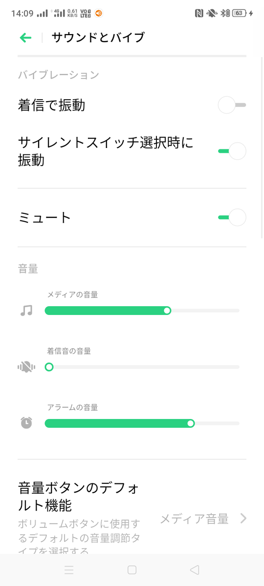
Task: Tap the music note media volume icon
Action: tap(26, 310)
